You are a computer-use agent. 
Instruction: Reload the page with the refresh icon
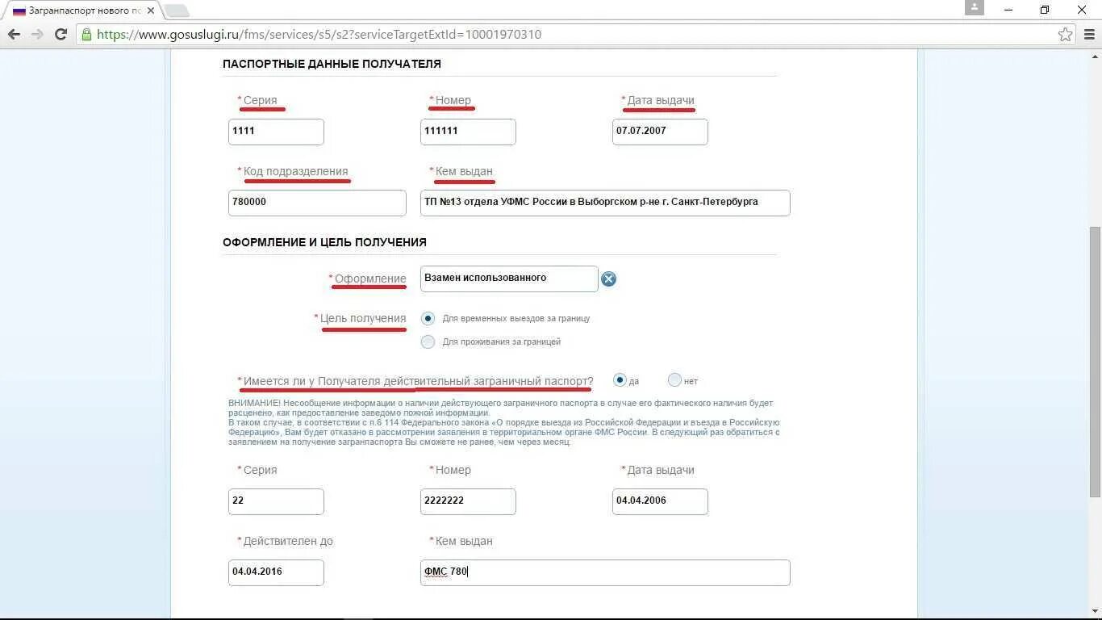click(x=61, y=34)
